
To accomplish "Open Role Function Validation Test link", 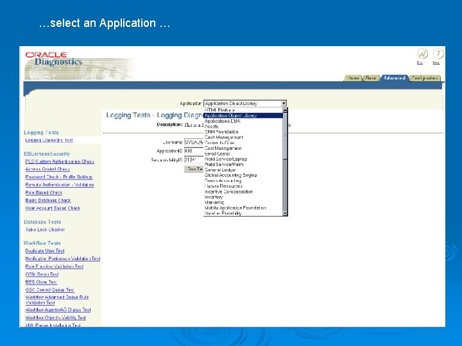I will tap(54, 267).
